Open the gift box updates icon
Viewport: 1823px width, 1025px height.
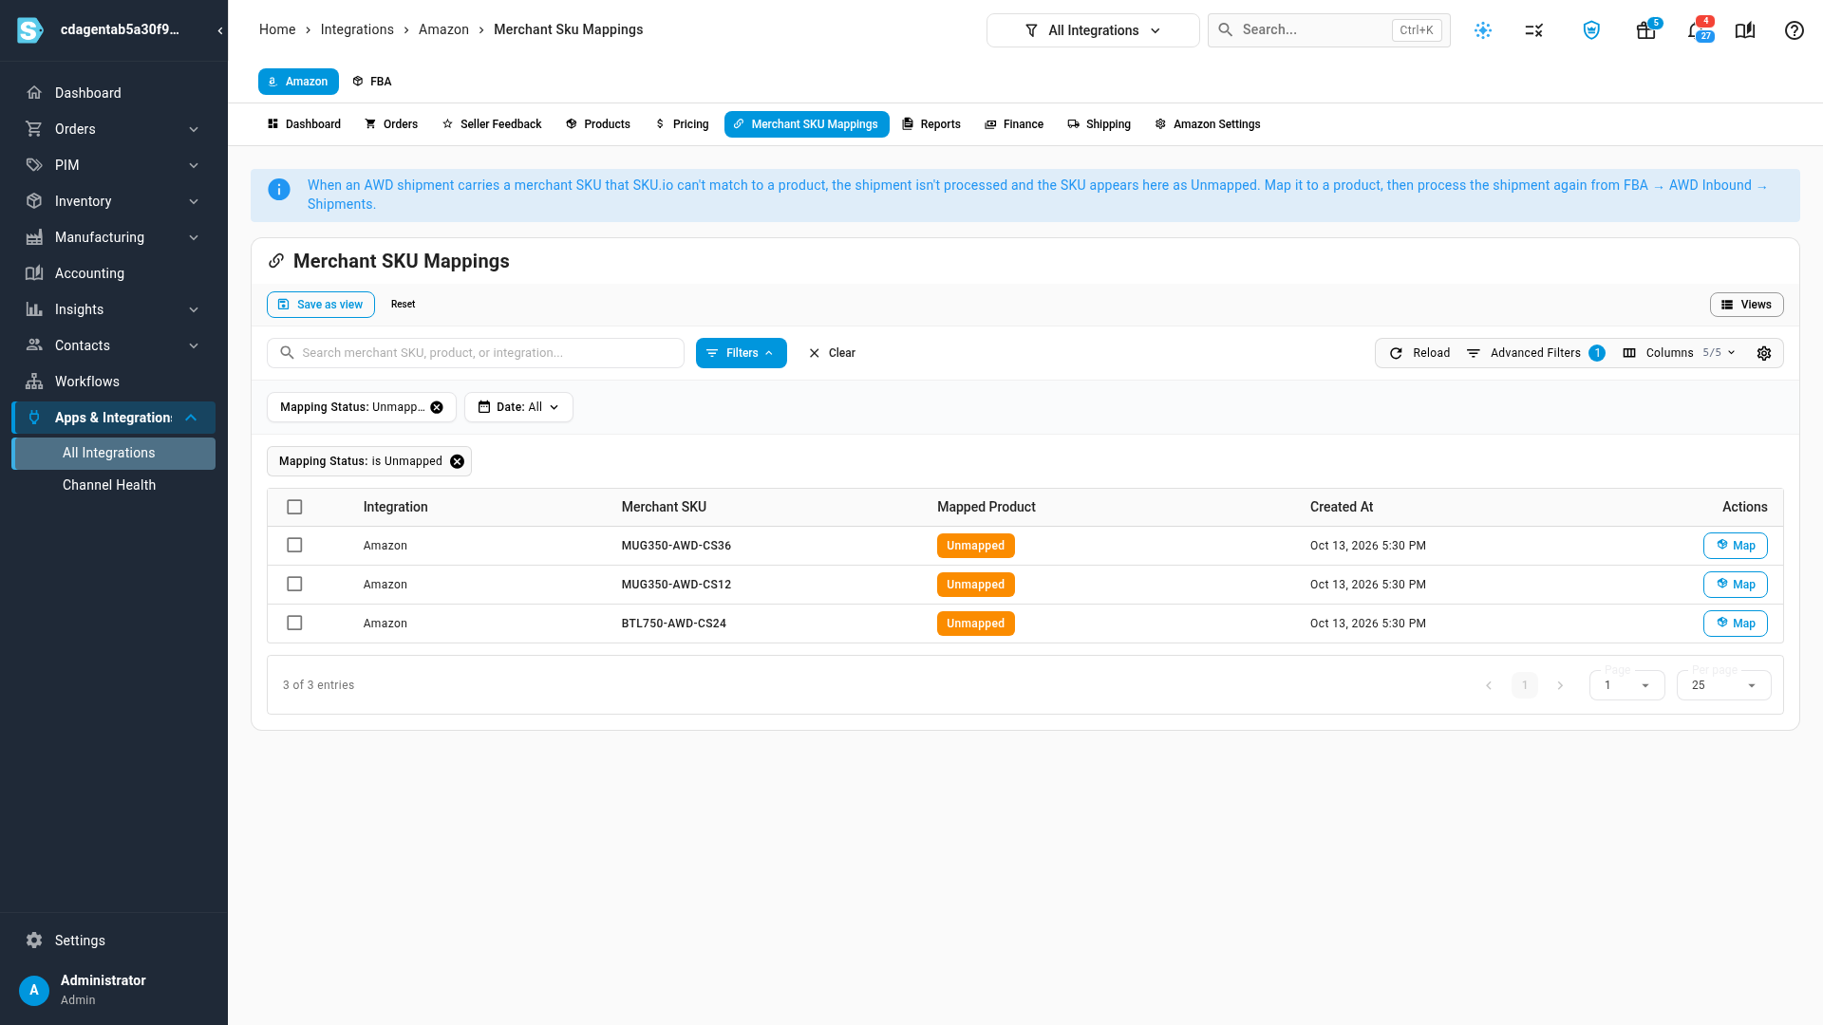click(1646, 30)
